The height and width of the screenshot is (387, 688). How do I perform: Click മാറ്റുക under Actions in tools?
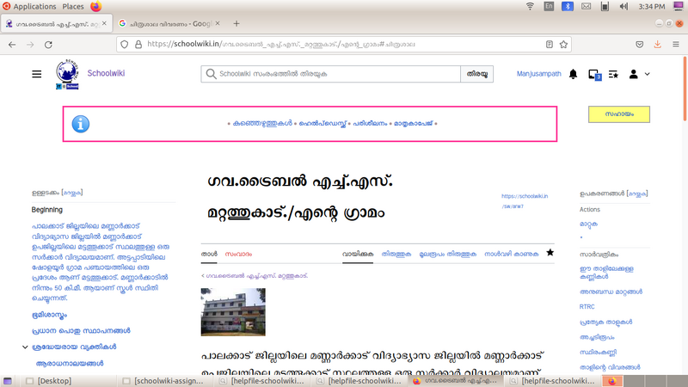(588, 224)
